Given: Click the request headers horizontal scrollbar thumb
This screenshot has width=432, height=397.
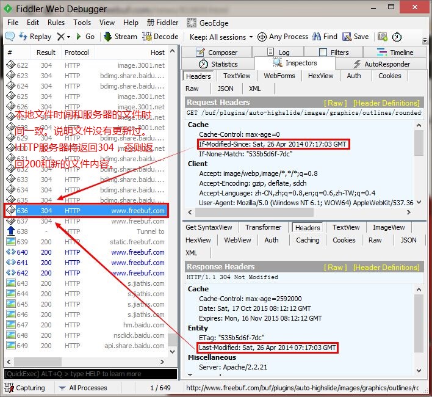Looking at the screenshot, I should tap(254, 213).
